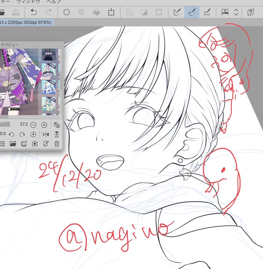
Task: Activate the Scale/Rotate transform icon
Action: [111, 12]
